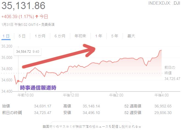The image size is (183, 133).
Task: Select the 1日 range tab
Action: 6,36
